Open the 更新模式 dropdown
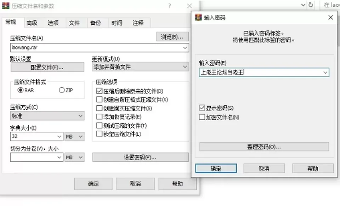The image size is (340, 206). pyautogui.click(x=140, y=67)
